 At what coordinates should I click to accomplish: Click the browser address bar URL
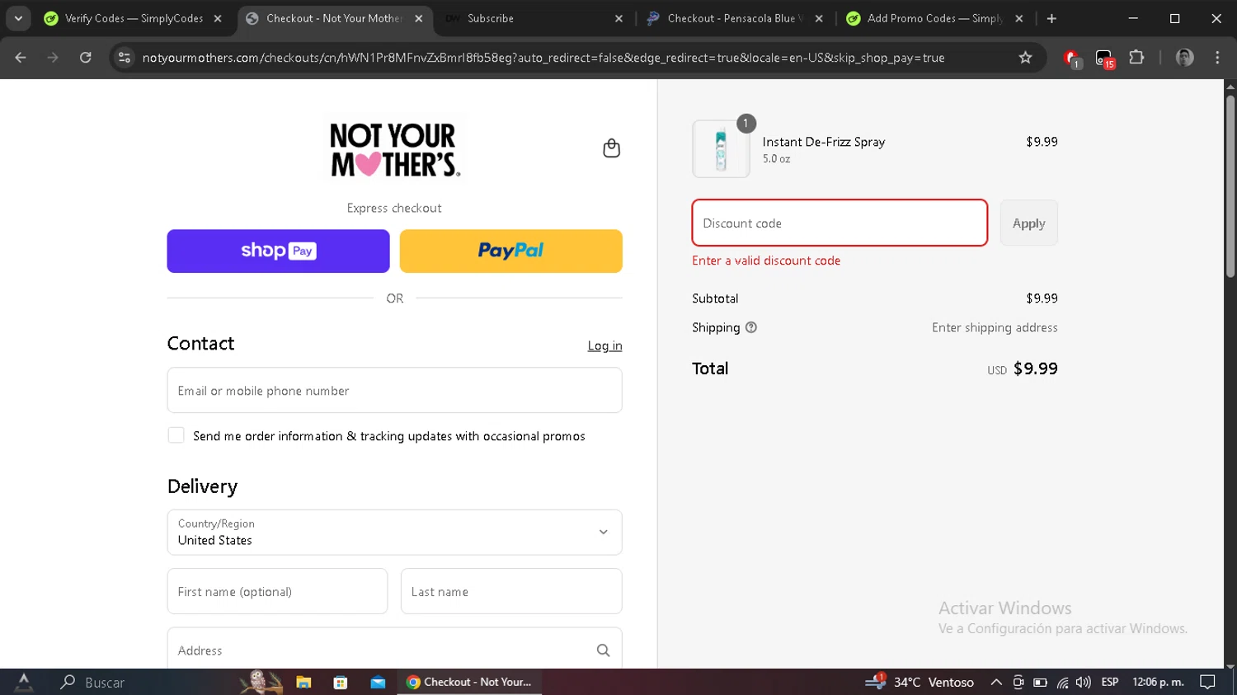coord(543,58)
